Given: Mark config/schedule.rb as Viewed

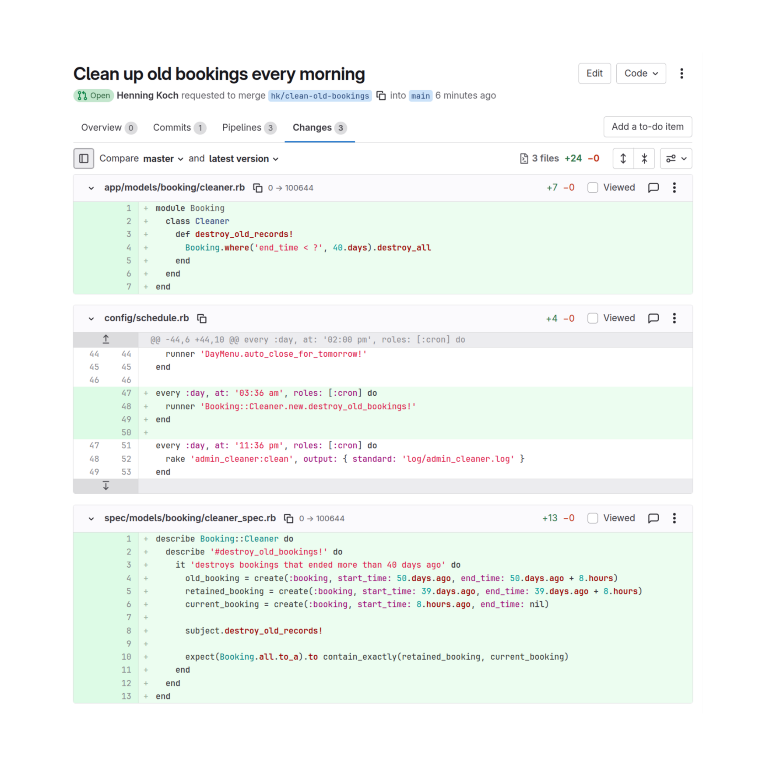Looking at the screenshot, I should 593,318.
